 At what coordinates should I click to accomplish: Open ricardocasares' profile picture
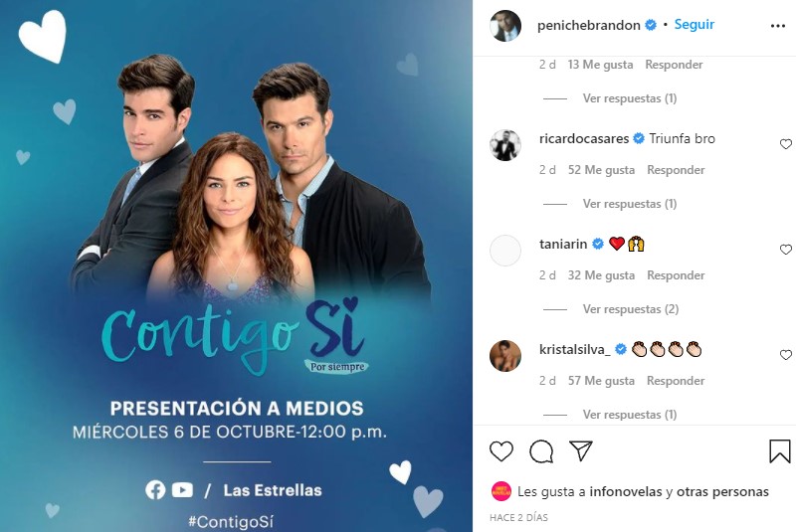coord(505,145)
